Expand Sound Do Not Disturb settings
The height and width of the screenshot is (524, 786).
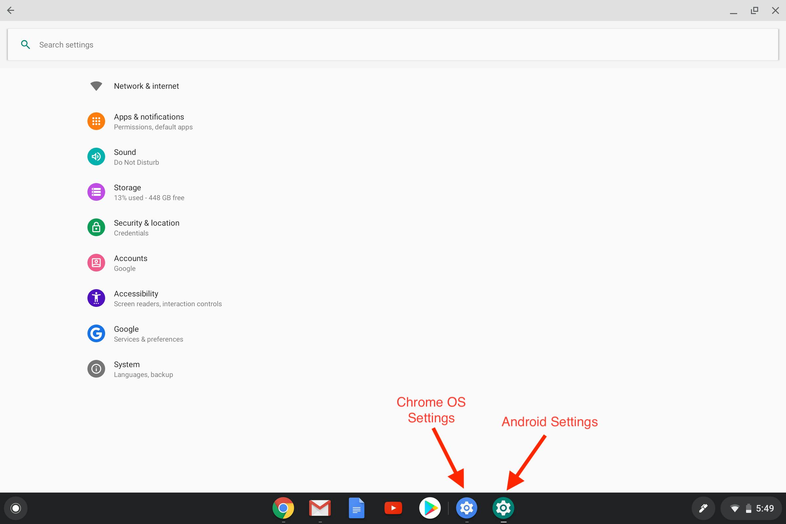pos(124,157)
